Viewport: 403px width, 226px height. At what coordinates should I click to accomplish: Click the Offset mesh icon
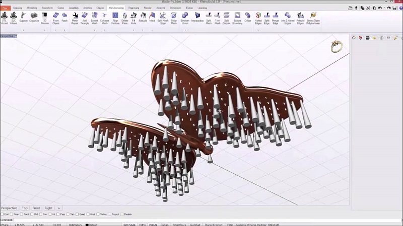248,18
